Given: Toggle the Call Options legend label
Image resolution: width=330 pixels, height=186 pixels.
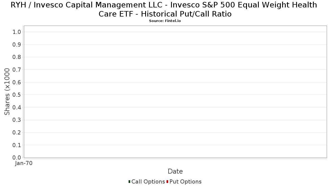Looking at the screenshot, I should [148, 182].
